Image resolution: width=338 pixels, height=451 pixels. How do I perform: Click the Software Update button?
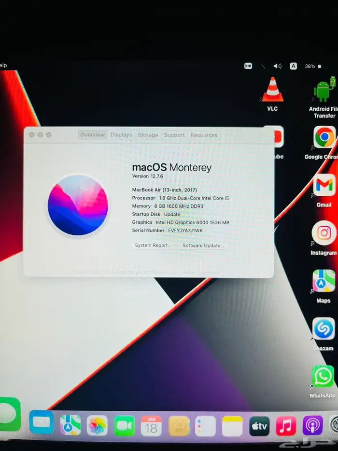pos(203,246)
